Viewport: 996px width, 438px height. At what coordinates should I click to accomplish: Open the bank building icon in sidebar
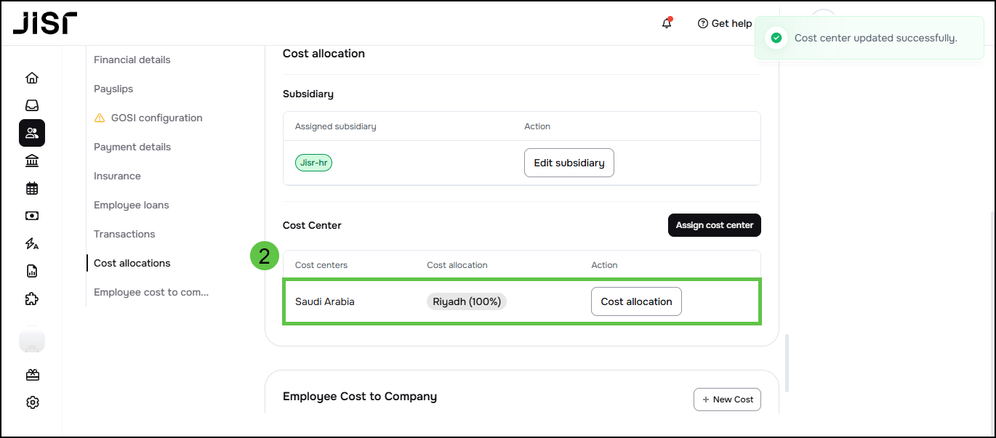(x=32, y=161)
